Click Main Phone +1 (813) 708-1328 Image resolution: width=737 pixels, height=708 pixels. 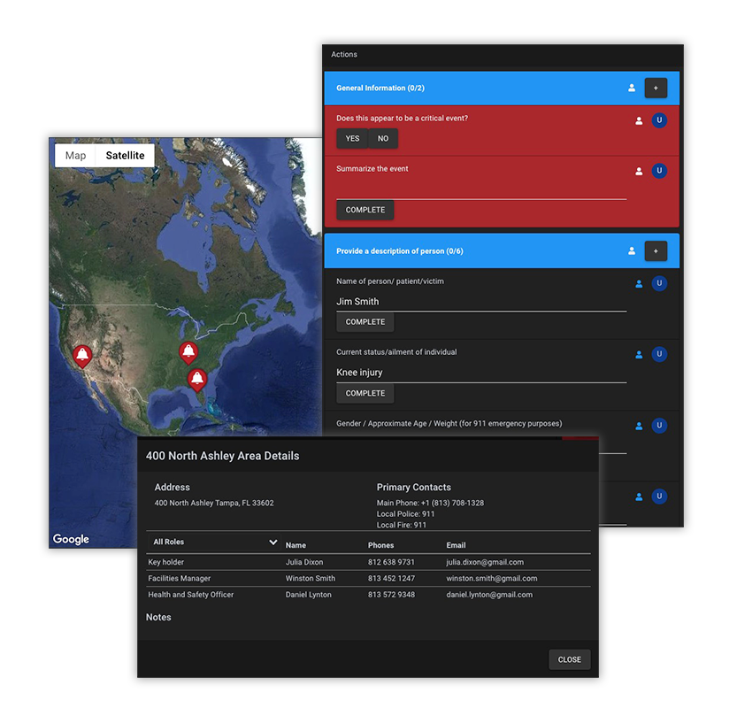click(430, 503)
